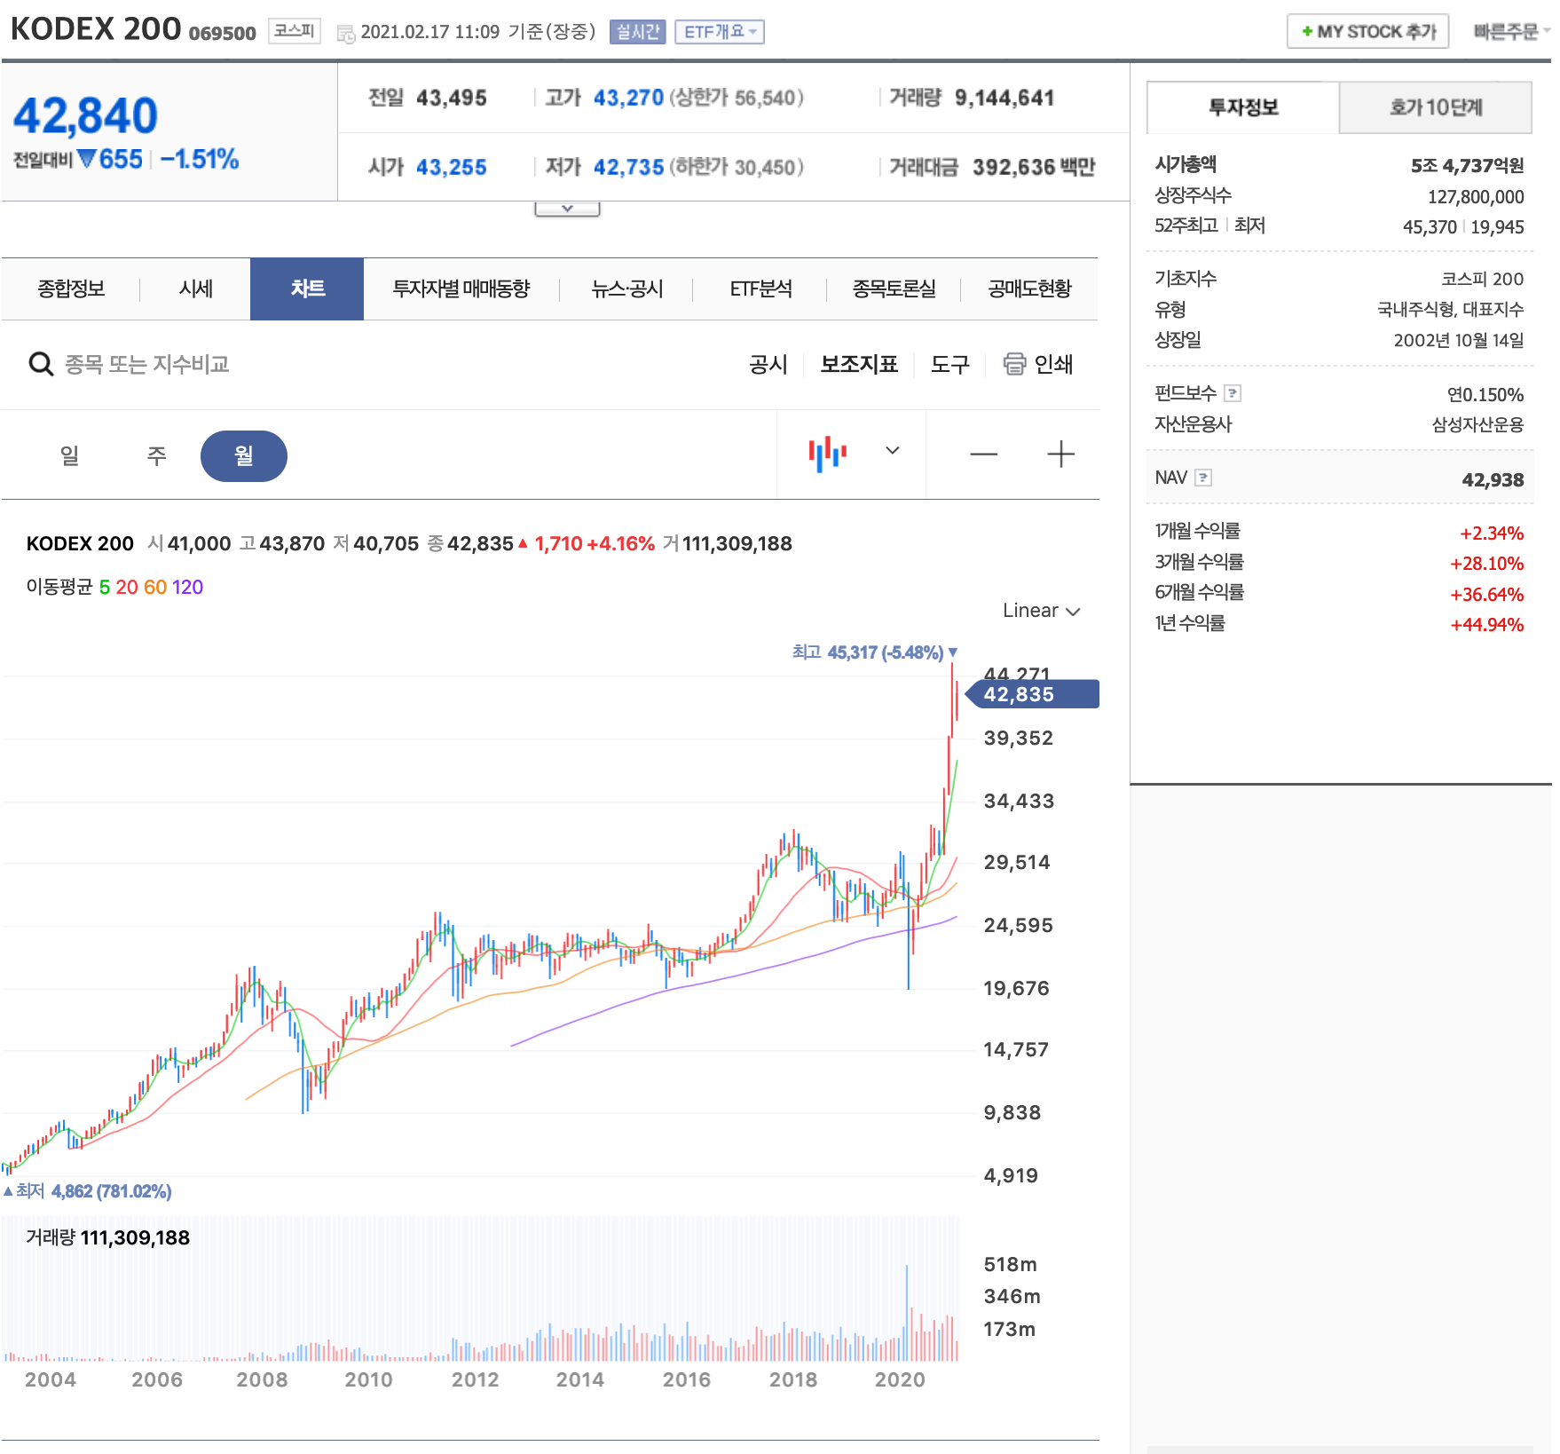1560x1454 pixels.
Task: Click the red 20 moving average swatch
Action: click(x=127, y=587)
